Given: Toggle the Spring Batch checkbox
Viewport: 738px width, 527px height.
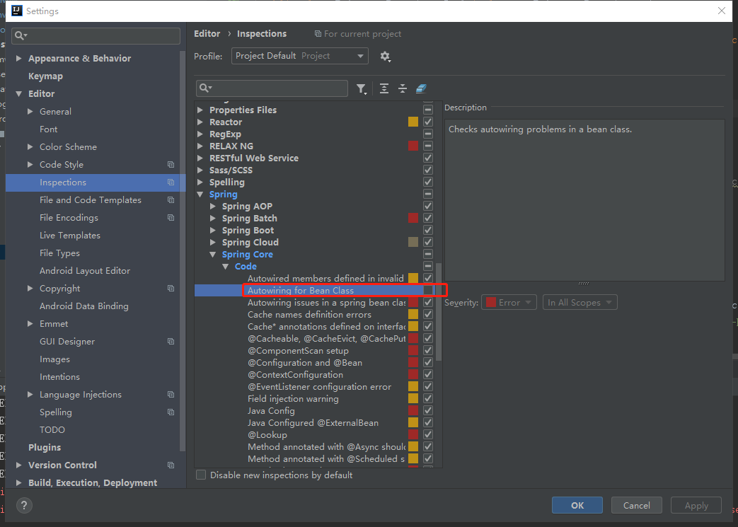Looking at the screenshot, I should pyautogui.click(x=428, y=219).
